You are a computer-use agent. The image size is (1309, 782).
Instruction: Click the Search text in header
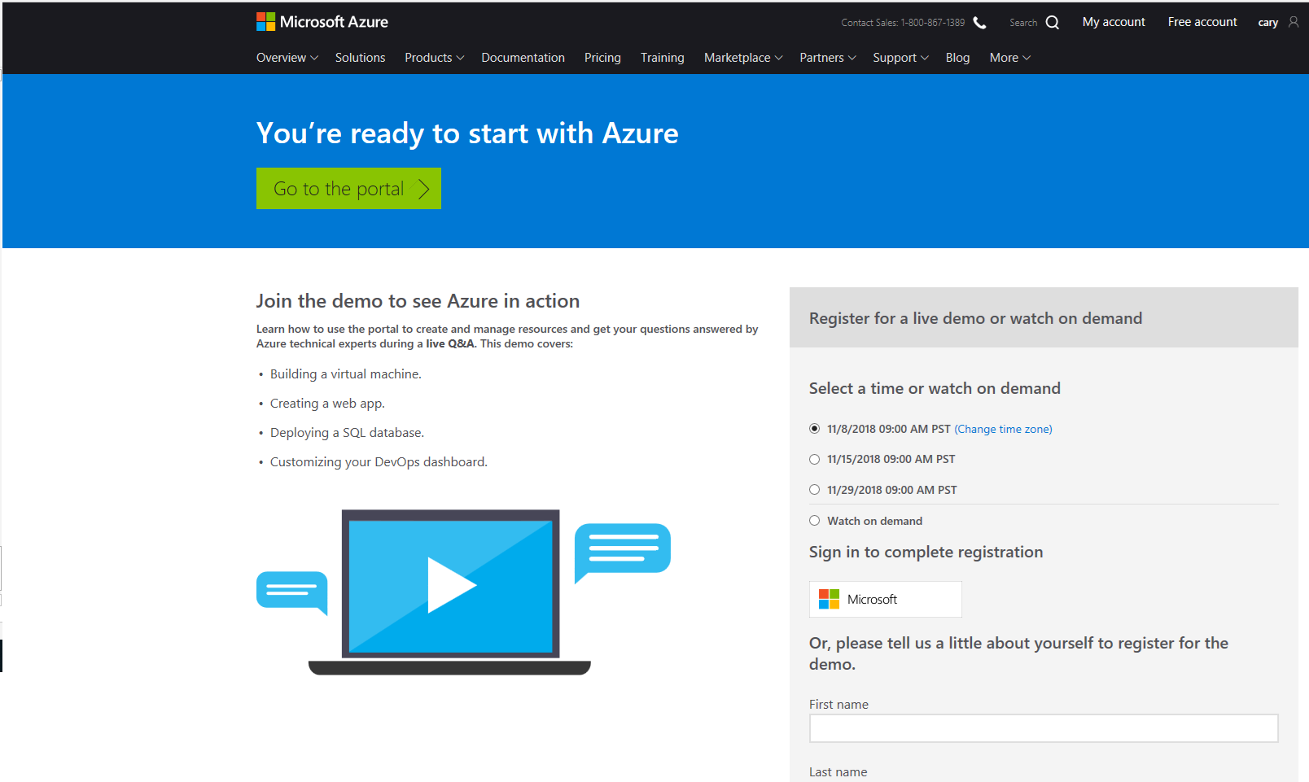click(1023, 23)
